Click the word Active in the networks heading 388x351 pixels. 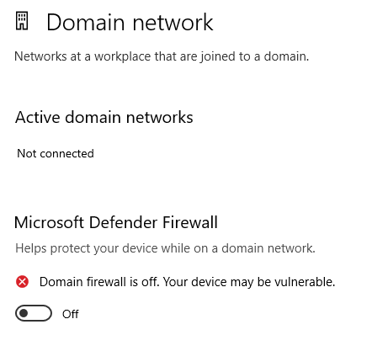[x=37, y=117]
